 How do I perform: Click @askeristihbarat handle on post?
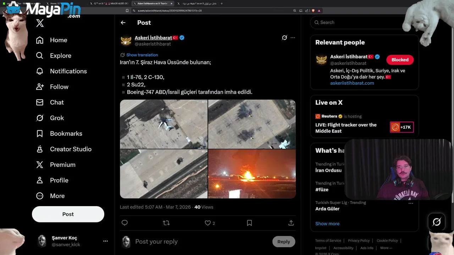(153, 44)
